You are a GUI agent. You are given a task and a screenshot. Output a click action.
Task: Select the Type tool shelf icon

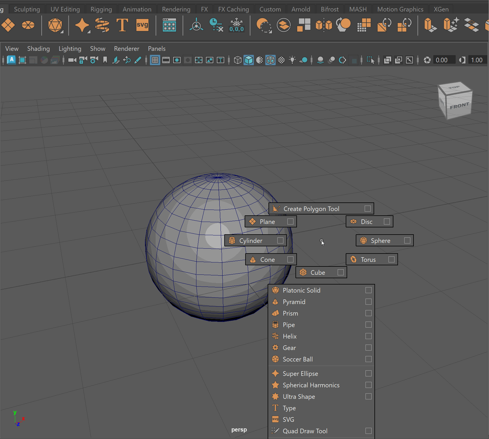[122, 25]
